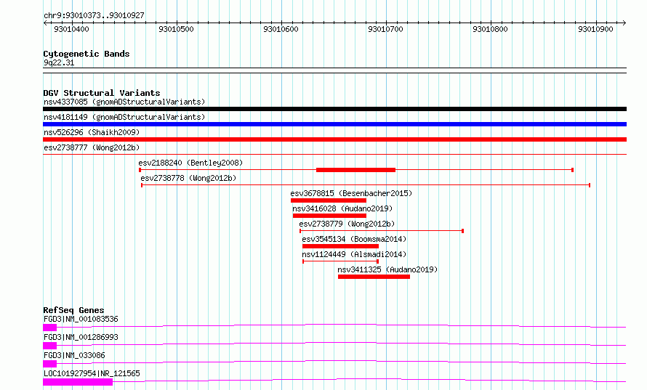
Task: Open esv2188240 (Bentley2008) label
Action: [x=190, y=163]
